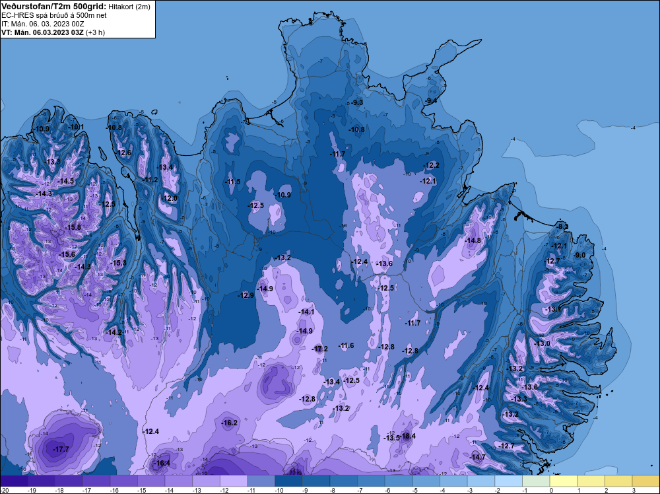Image resolution: width=660 pixels, height=494 pixels.
Task: Click the -11.2 temperature reading
Action: point(150,180)
